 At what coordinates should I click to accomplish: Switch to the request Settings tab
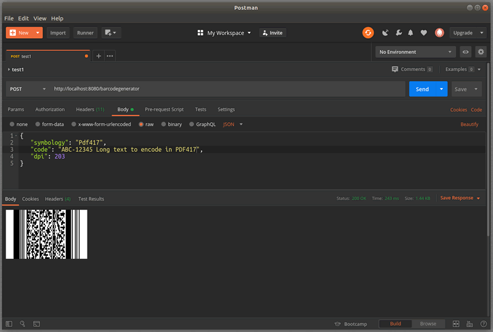226,109
